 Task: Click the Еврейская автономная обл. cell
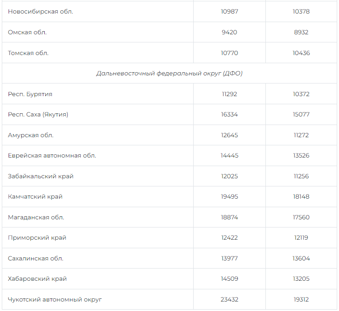coord(52,156)
